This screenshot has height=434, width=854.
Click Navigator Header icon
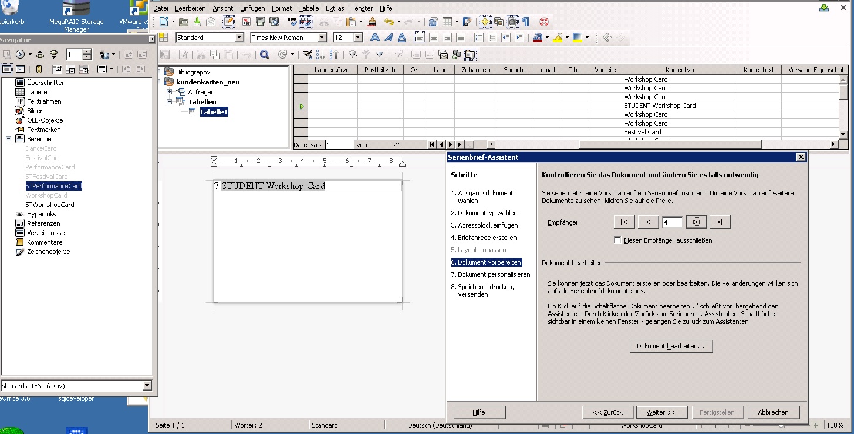56,69
